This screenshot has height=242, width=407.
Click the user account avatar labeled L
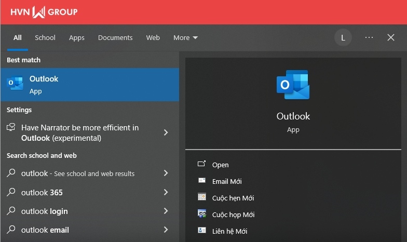(343, 37)
